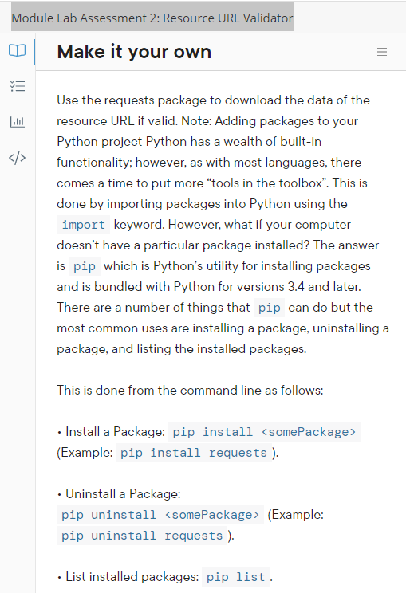Click the 'pip' code after 'things that'
The image size is (406, 593).
(269, 308)
